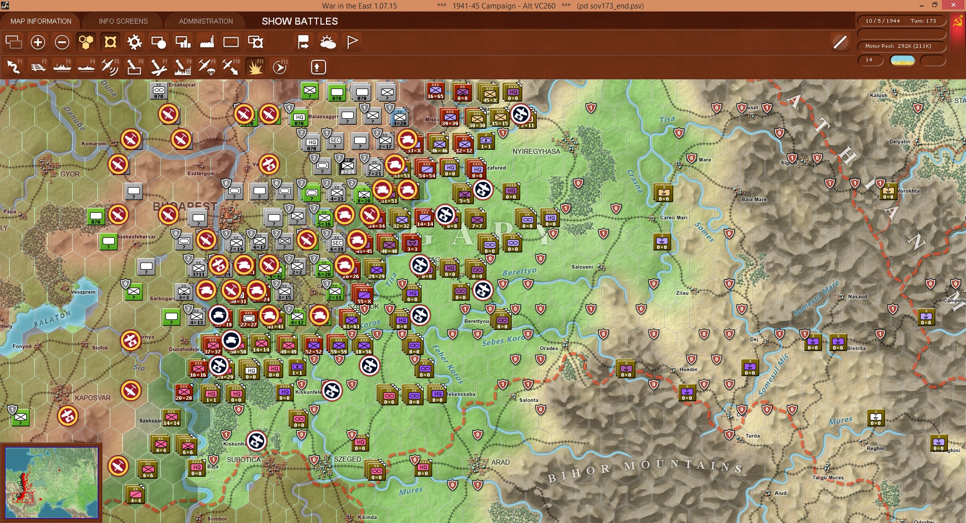The height and width of the screenshot is (523, 966).
Task: Click the Delyatin town label
Action: click(x=900, y=142)
